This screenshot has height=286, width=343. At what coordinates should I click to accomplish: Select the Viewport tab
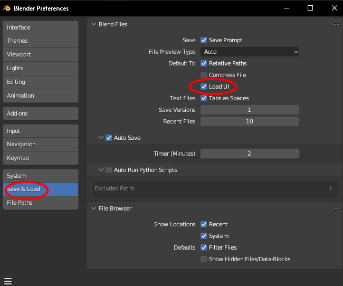click(41, 54)
